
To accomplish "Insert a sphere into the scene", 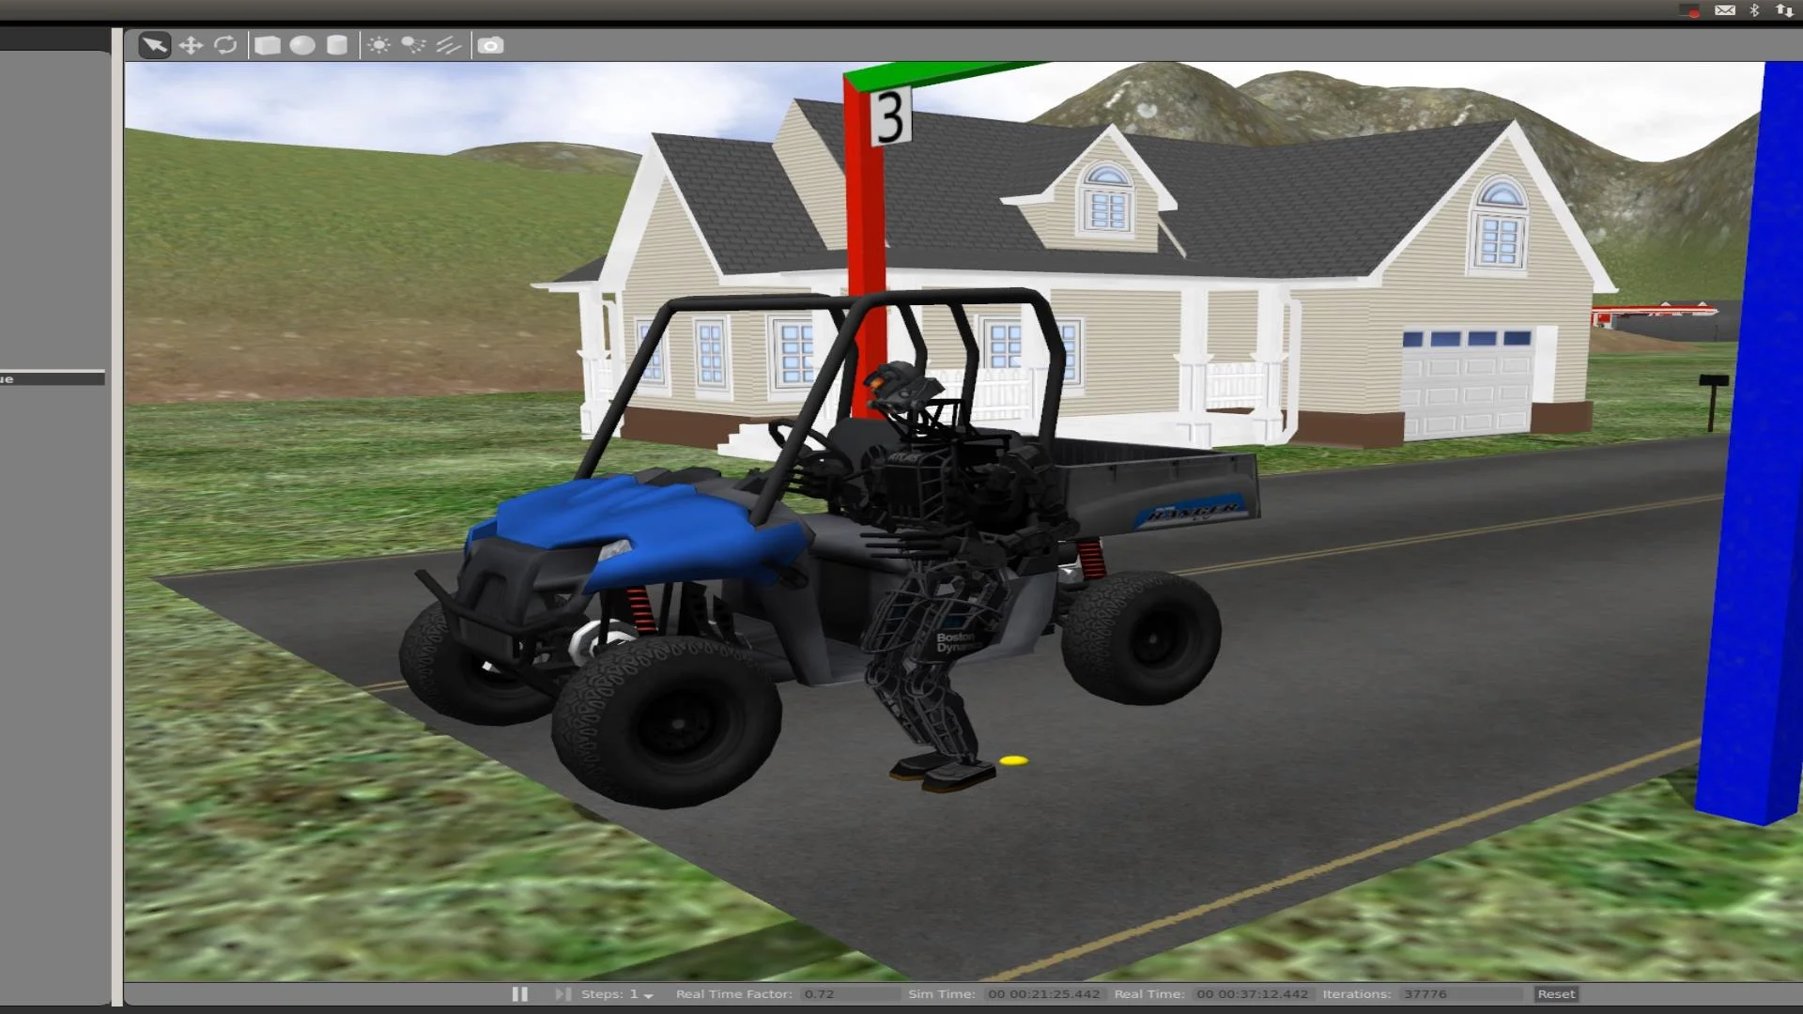I will point(302,44).
